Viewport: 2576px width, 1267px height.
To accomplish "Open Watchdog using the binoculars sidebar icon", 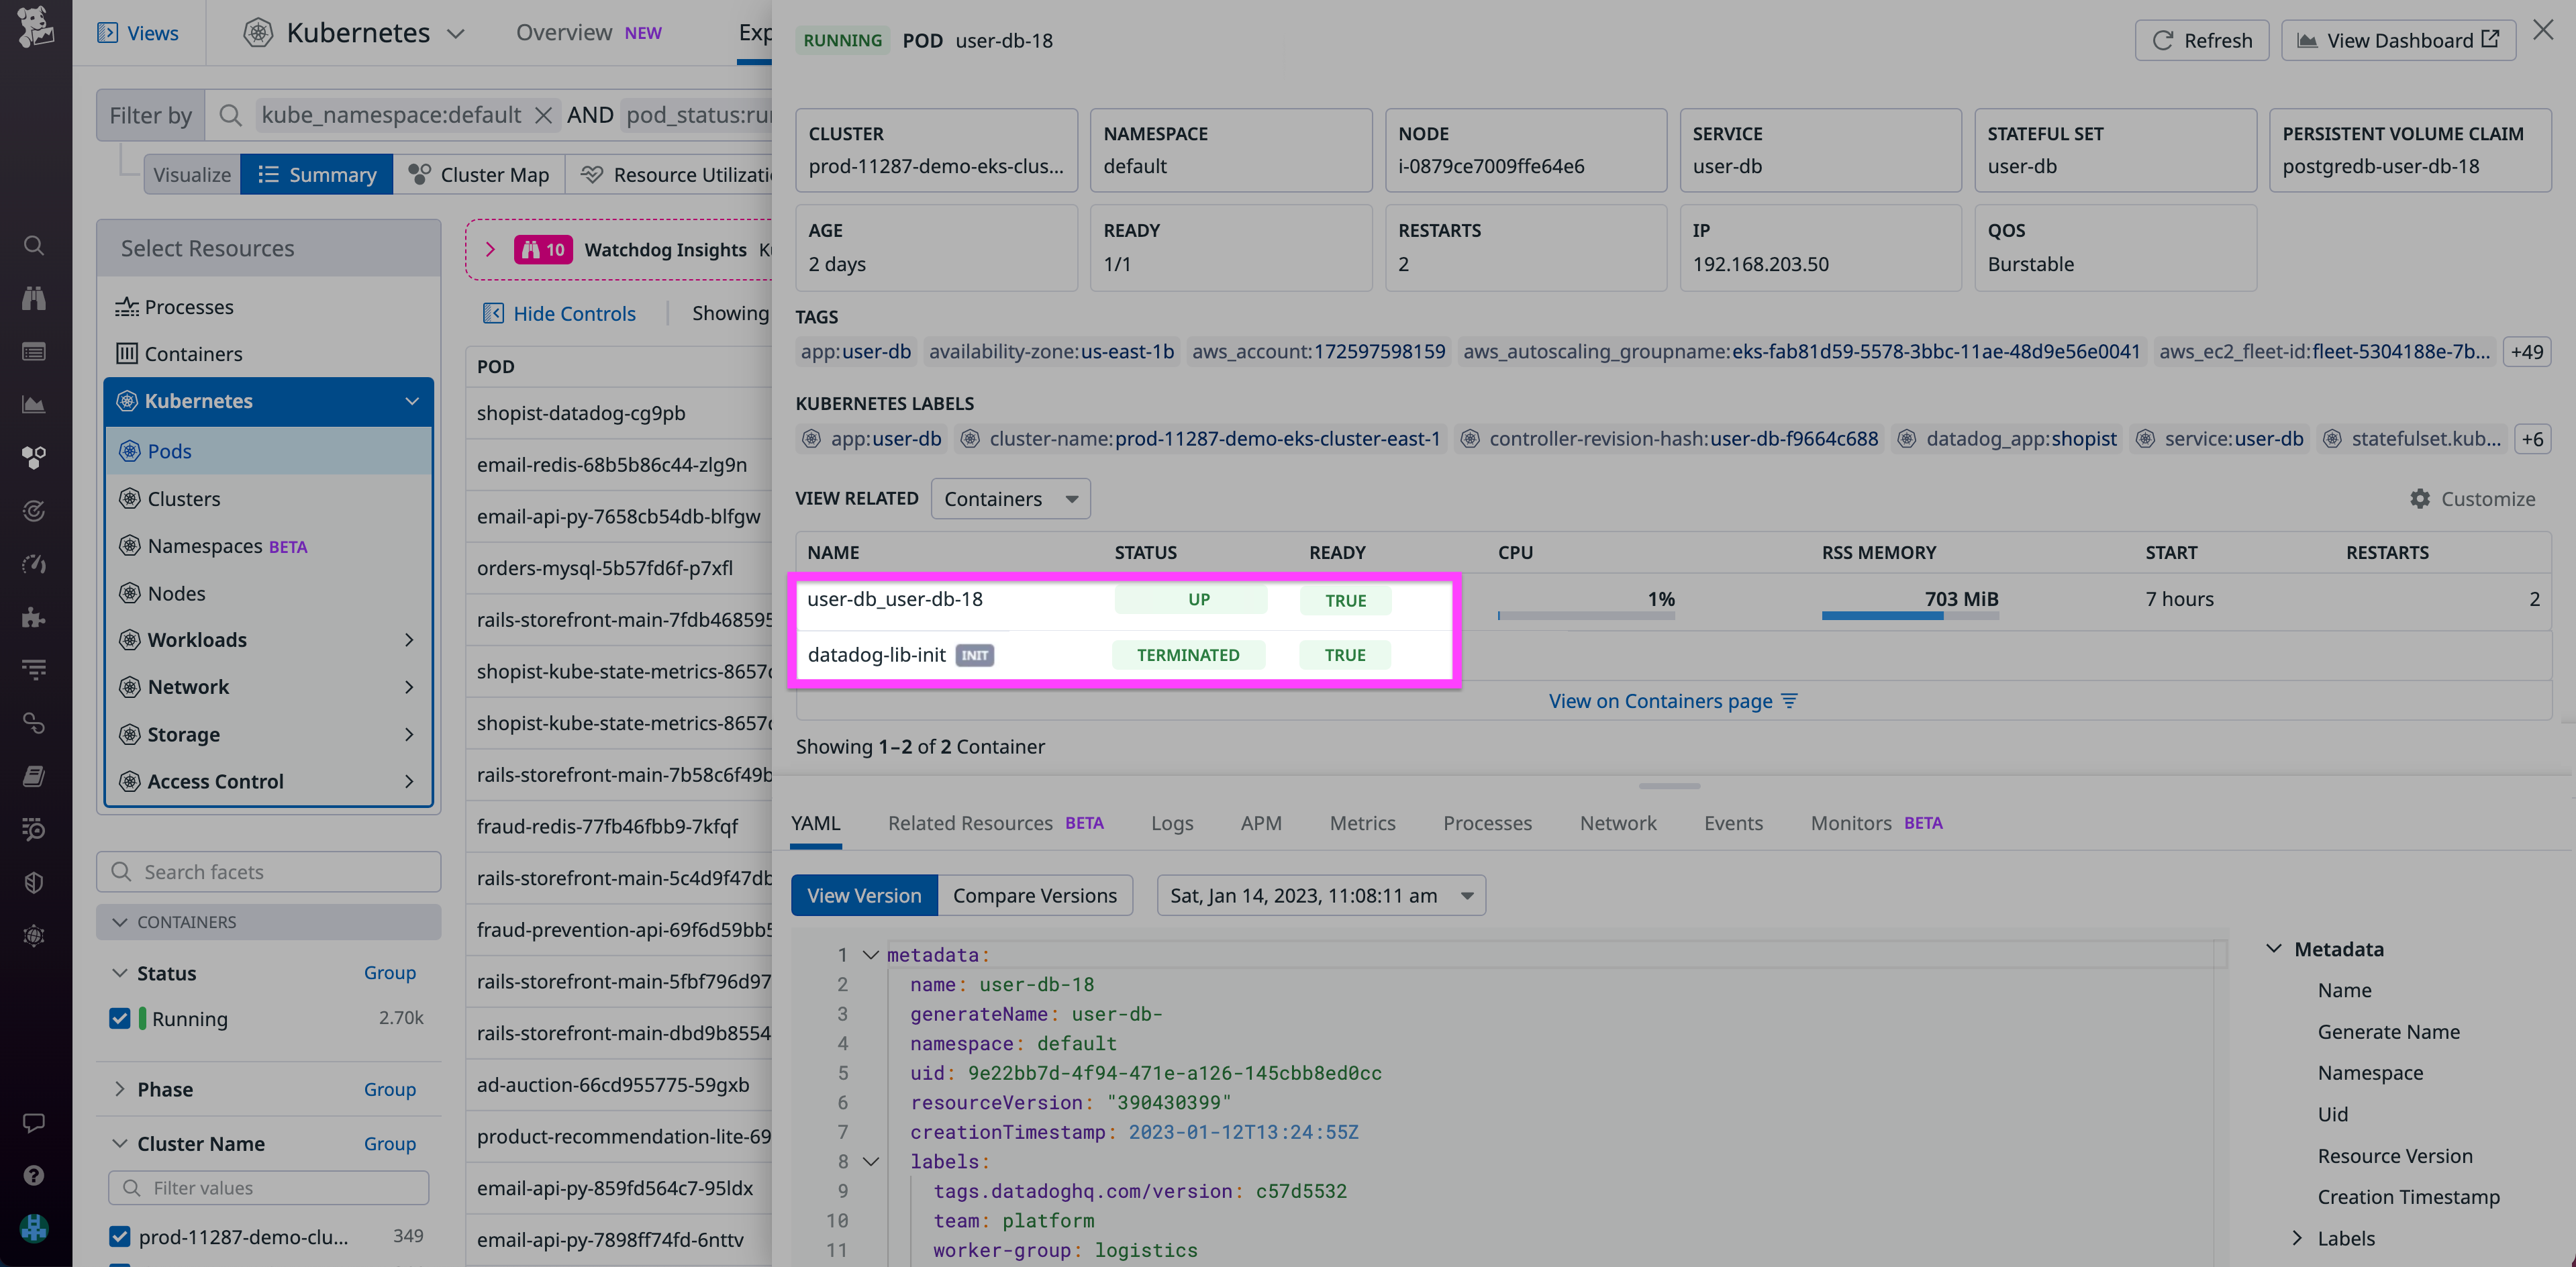I will 34,298.
